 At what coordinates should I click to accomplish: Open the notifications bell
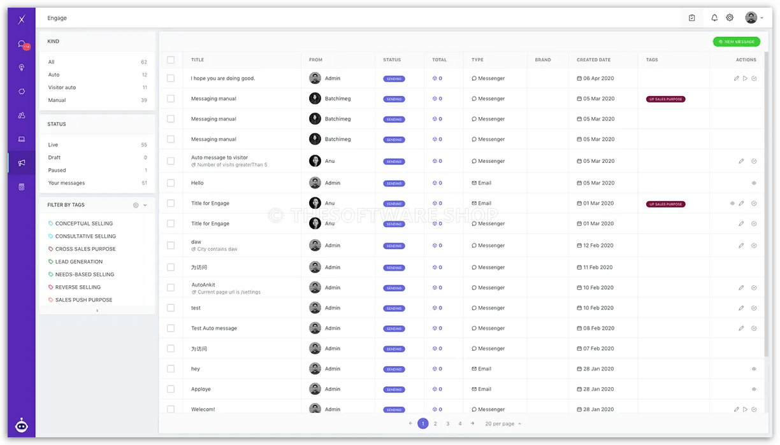[x=714, y=18]
